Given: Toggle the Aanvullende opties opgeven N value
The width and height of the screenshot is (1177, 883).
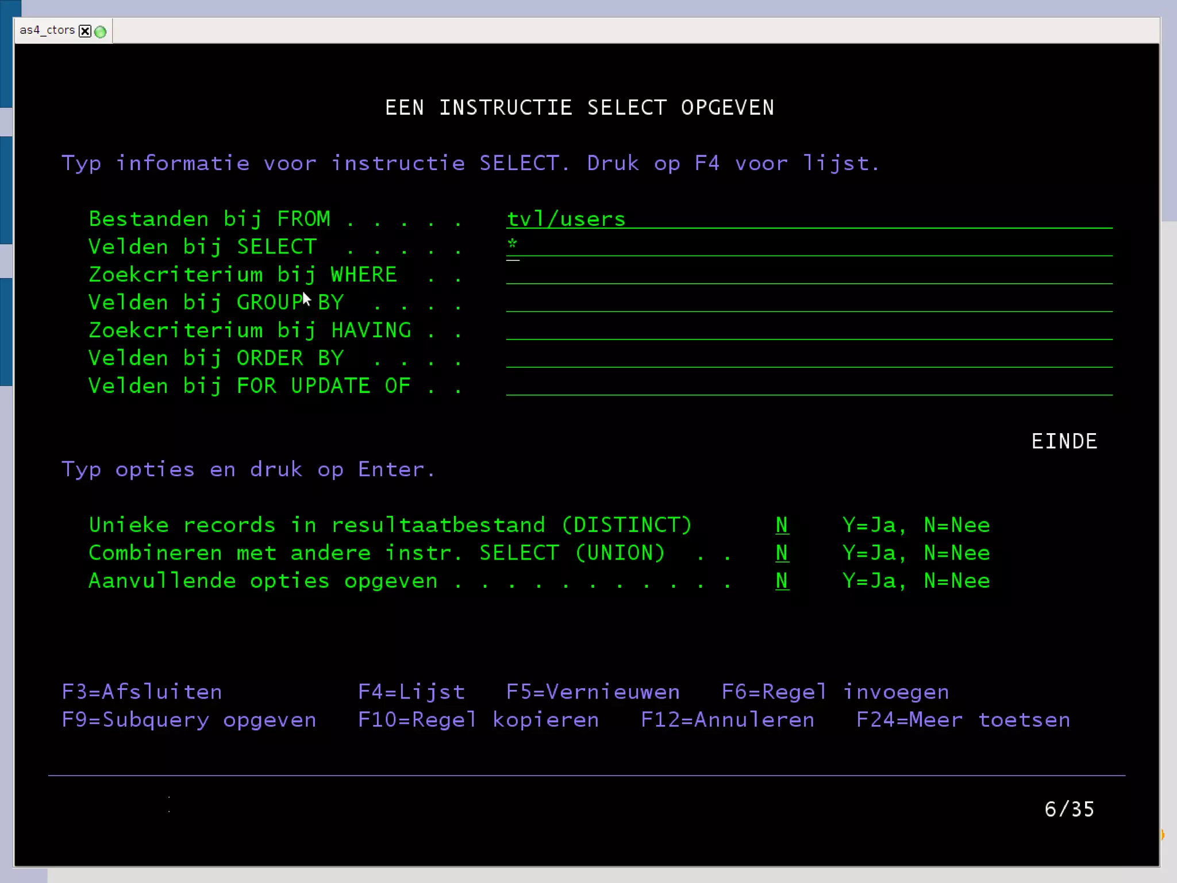Looking at the screenshot, I should click(782, 580).
